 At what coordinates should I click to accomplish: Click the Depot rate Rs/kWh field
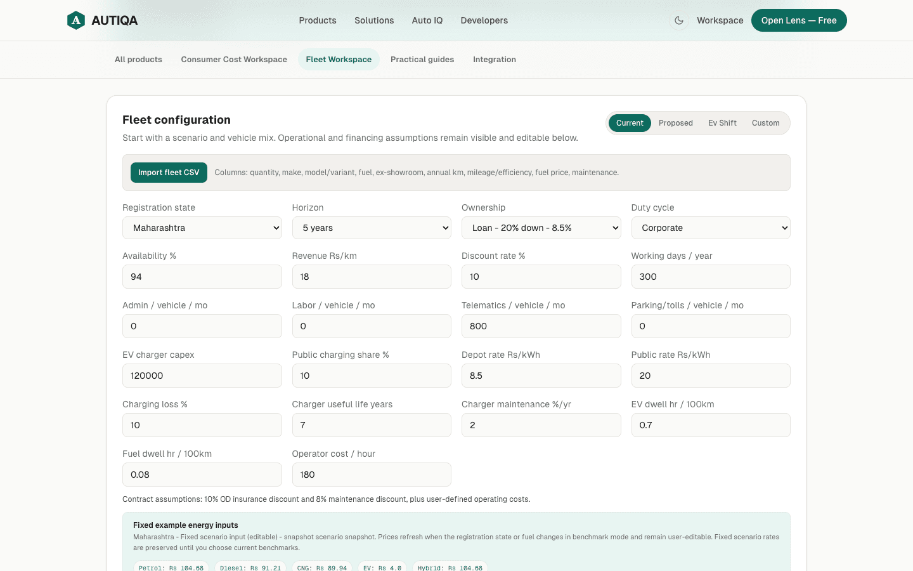pyautogui.click(x=541, y=376)
